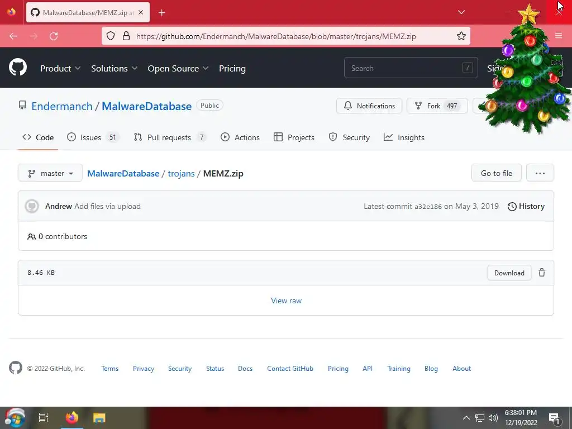Open the MalwareDatabase repository title link

(146, 106)
